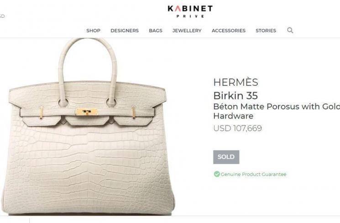Open the STORIES page
The height and width of the screenshot is (223, 340).
pos(266,31)
